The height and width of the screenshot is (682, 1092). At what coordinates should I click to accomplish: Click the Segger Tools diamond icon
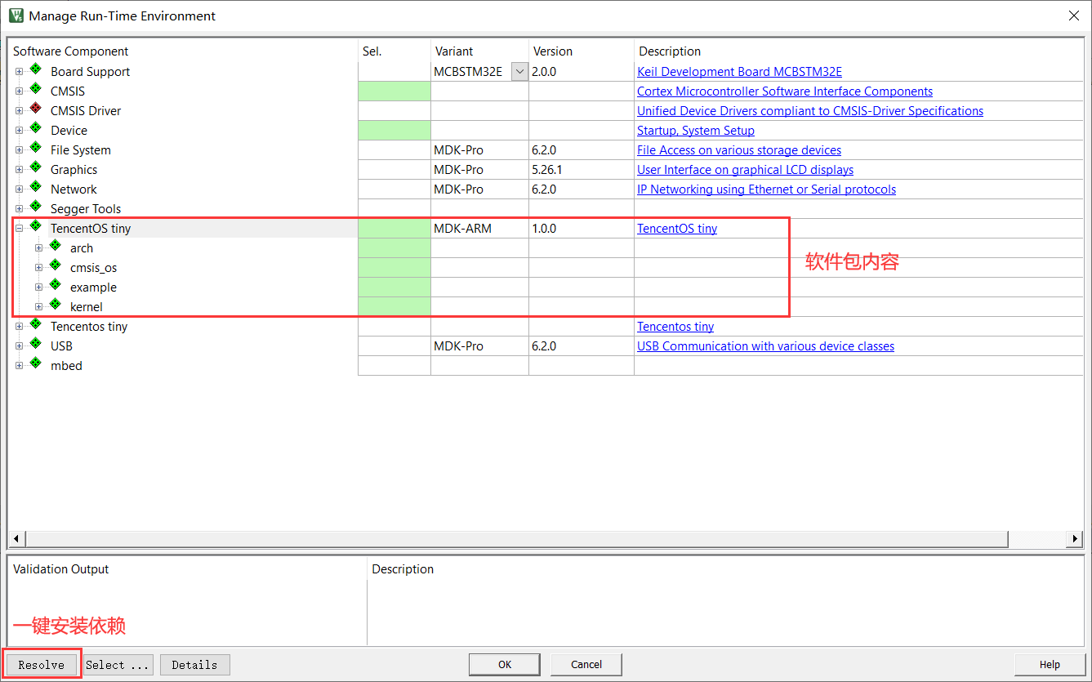click(x=35, y=207)
